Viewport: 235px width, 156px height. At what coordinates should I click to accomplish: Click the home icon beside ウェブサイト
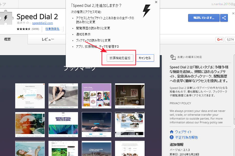click(x=172, y=132)
